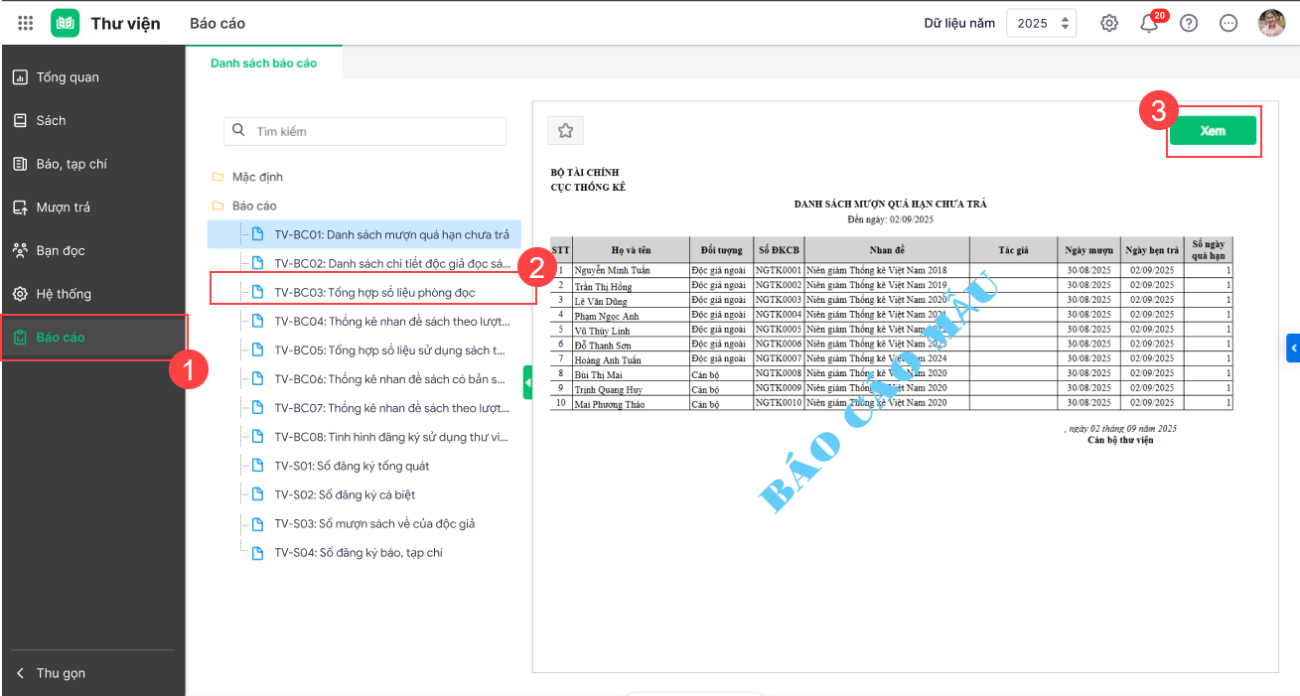Click the Mặc định folder icon
This screenshot has height=696, width=1300.
coord(217,177)
